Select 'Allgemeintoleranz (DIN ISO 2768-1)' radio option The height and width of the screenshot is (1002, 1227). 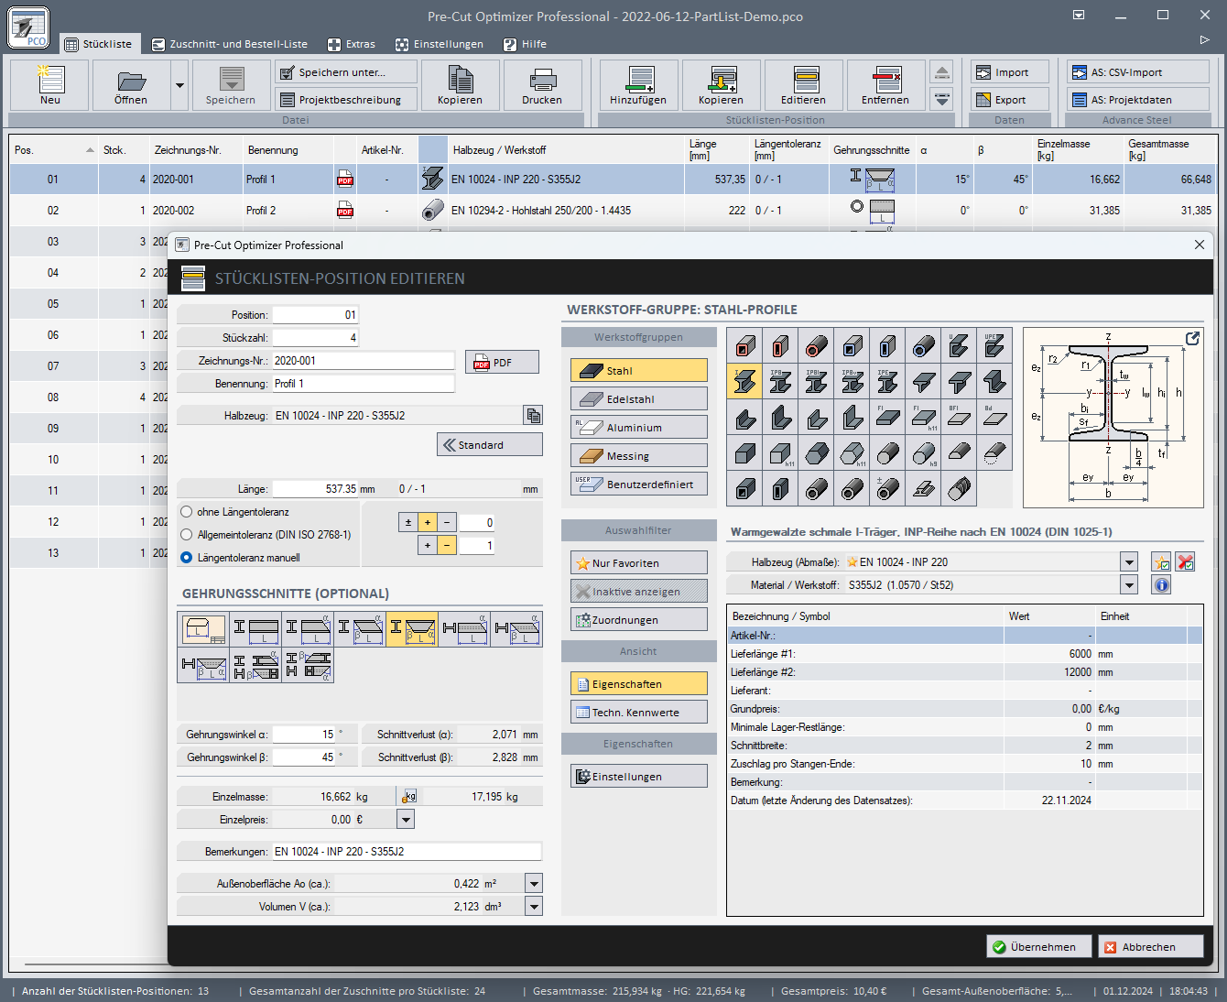(187, 535)
